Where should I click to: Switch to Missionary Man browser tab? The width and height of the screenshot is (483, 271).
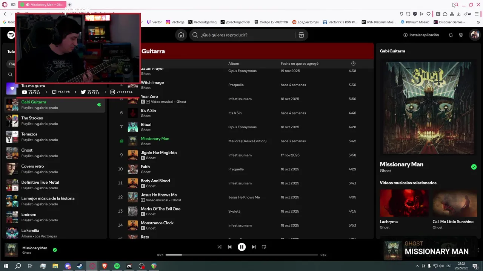pos(42,5)
